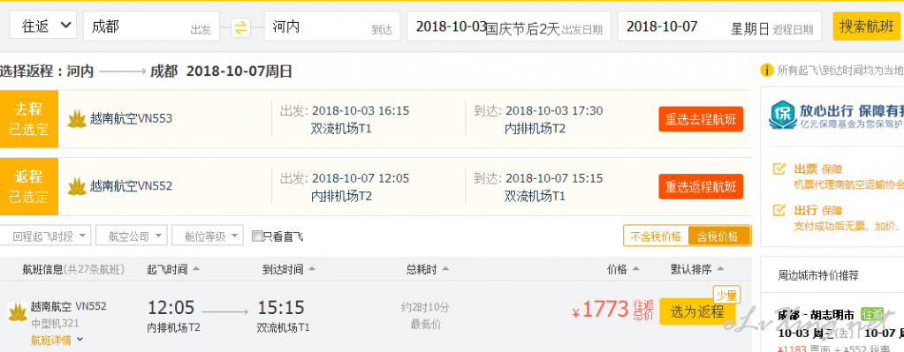The height and width of the screenshot is (352, 904).
Task: Switch to 不含税价格 price display
Action: (x=656, y=236)
